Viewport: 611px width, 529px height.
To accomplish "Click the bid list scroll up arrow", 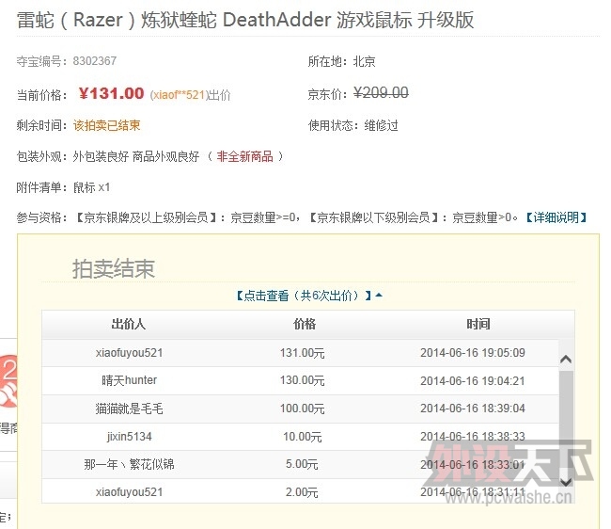I will point(566,360).
